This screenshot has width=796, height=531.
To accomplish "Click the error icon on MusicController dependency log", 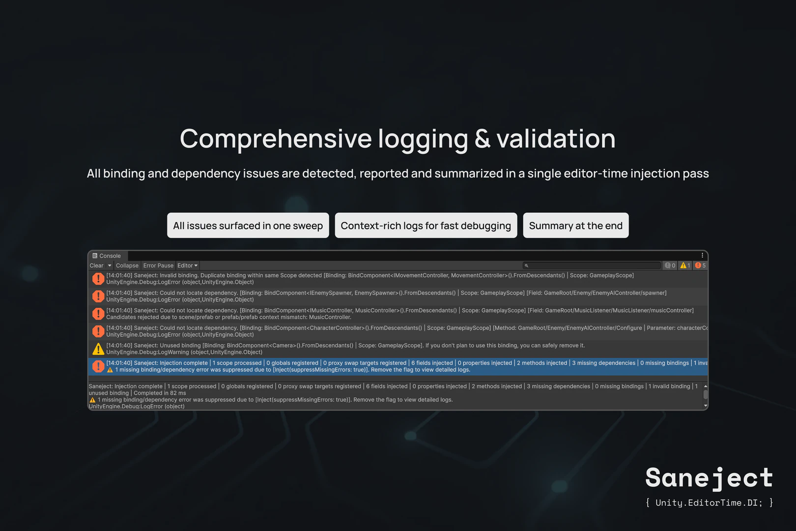I will 98,313.
